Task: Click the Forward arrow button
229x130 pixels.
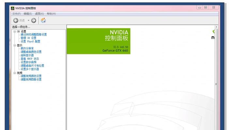Action: pos(34,20)
